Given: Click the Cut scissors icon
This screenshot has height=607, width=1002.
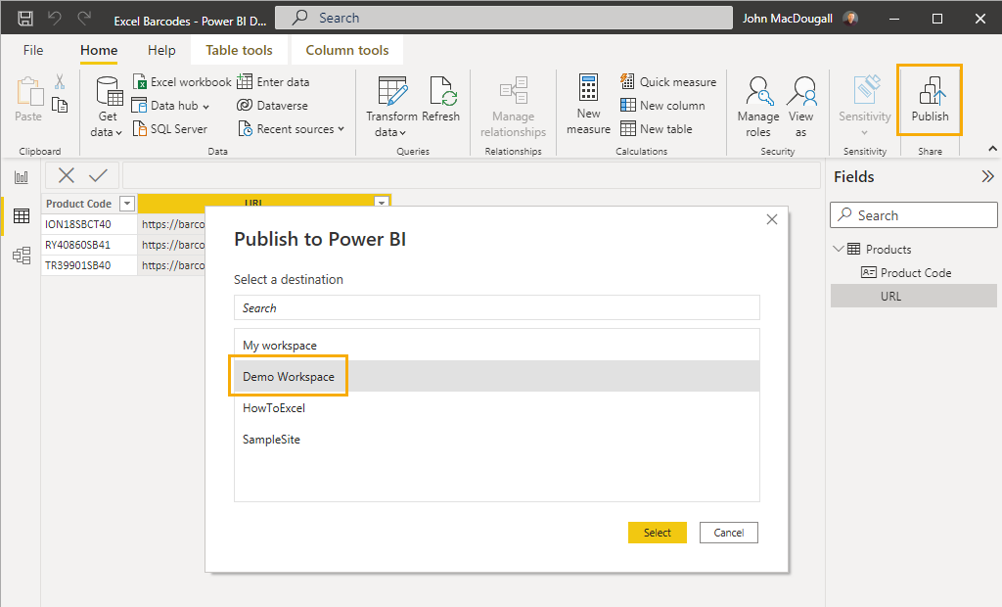Looking at the screenshot, I should click(x=60, y=82).
